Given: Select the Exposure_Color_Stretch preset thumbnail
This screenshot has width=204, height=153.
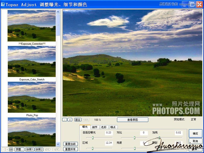Looking at the screenshot, I should [32, 61].
